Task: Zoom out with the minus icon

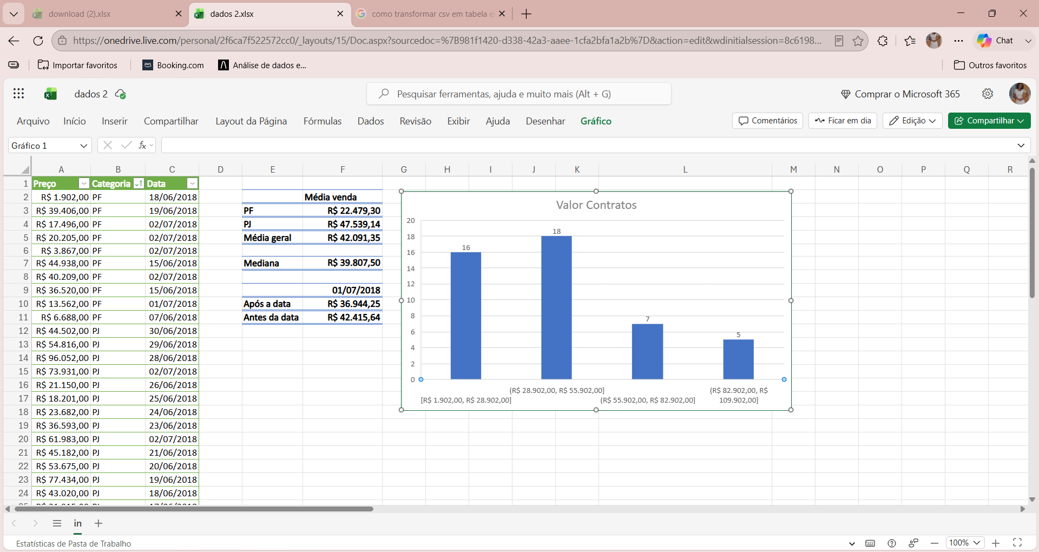Action: (935, 543)
